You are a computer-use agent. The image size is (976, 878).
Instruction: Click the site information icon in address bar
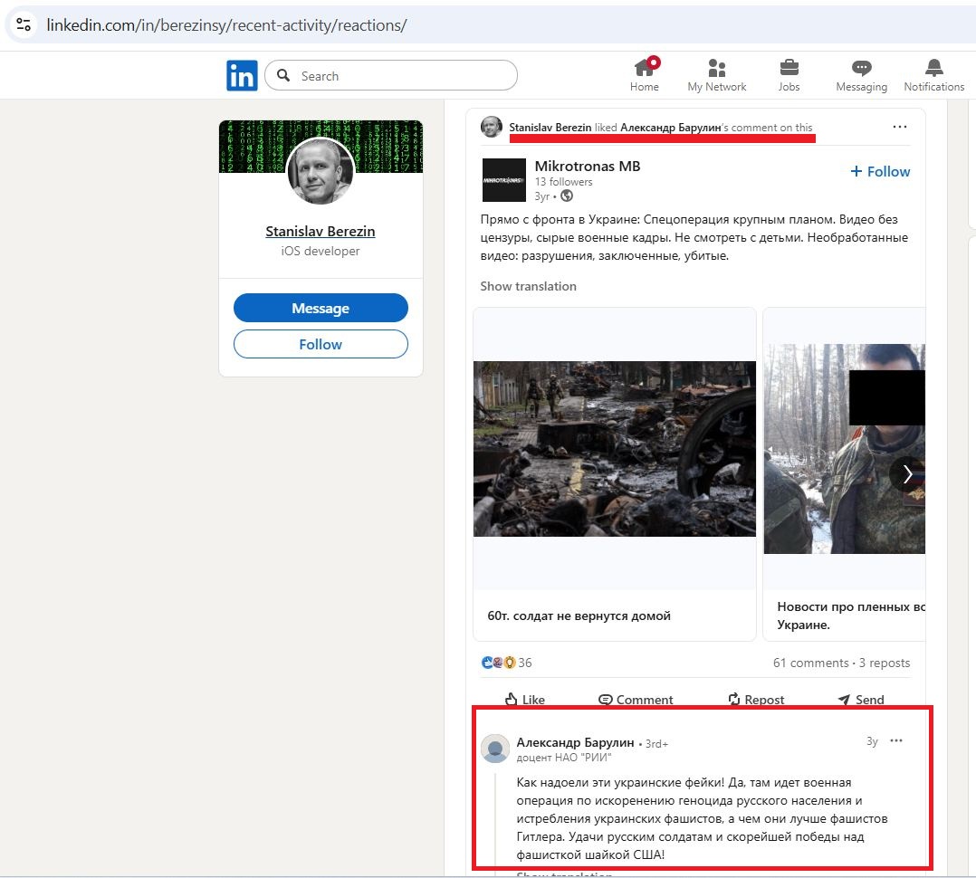click(x=24, y=24)
